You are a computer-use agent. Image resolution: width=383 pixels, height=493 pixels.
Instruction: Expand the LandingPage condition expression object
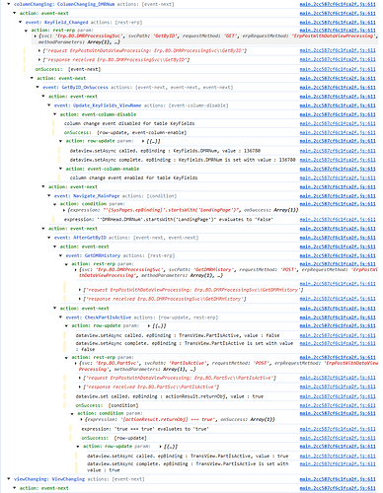tap(64, 210)
